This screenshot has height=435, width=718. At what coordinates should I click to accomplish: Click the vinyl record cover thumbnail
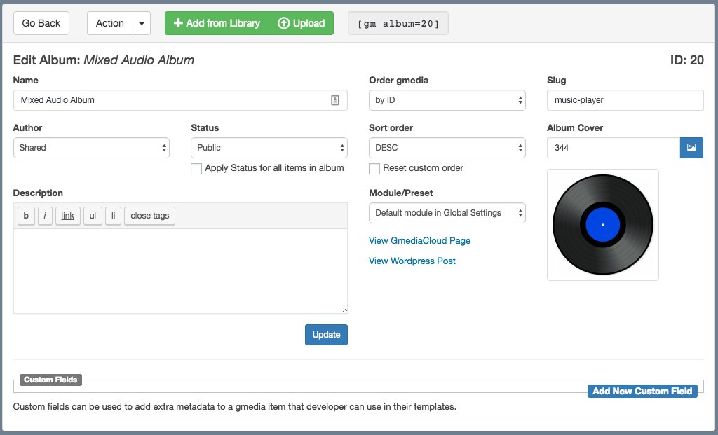coord(603,225)
